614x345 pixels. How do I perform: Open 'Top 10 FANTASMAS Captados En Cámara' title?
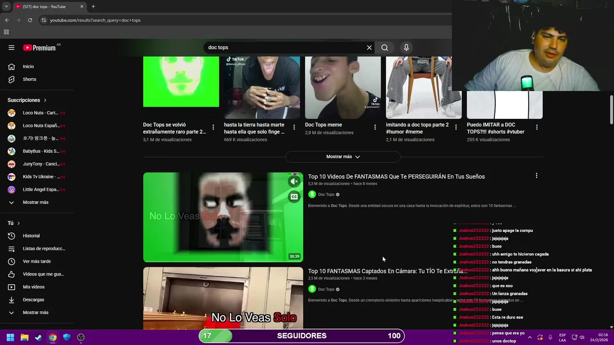pos(388,271)
